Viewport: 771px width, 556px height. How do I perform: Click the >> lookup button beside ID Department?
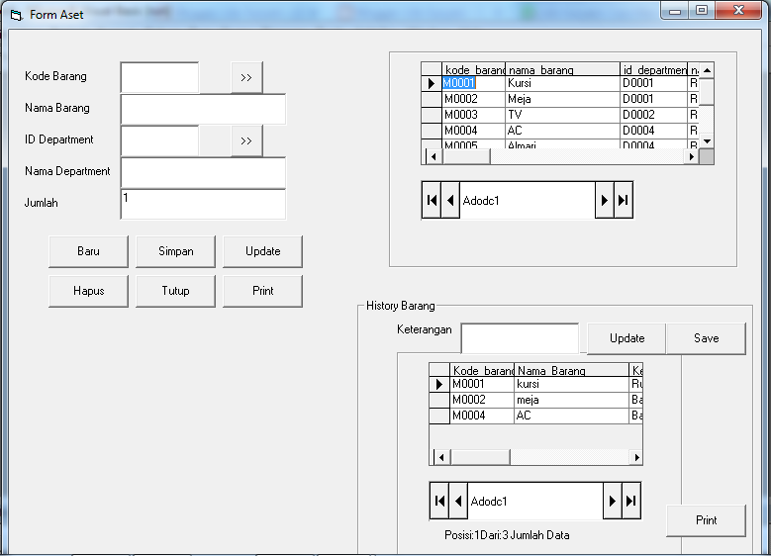tap(246, 140)
